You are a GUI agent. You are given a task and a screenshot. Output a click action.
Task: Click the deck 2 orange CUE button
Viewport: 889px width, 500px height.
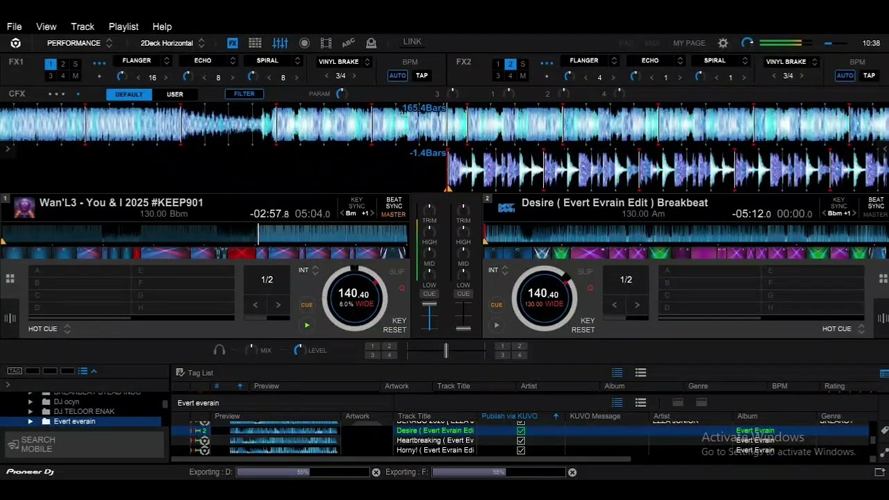496,305
